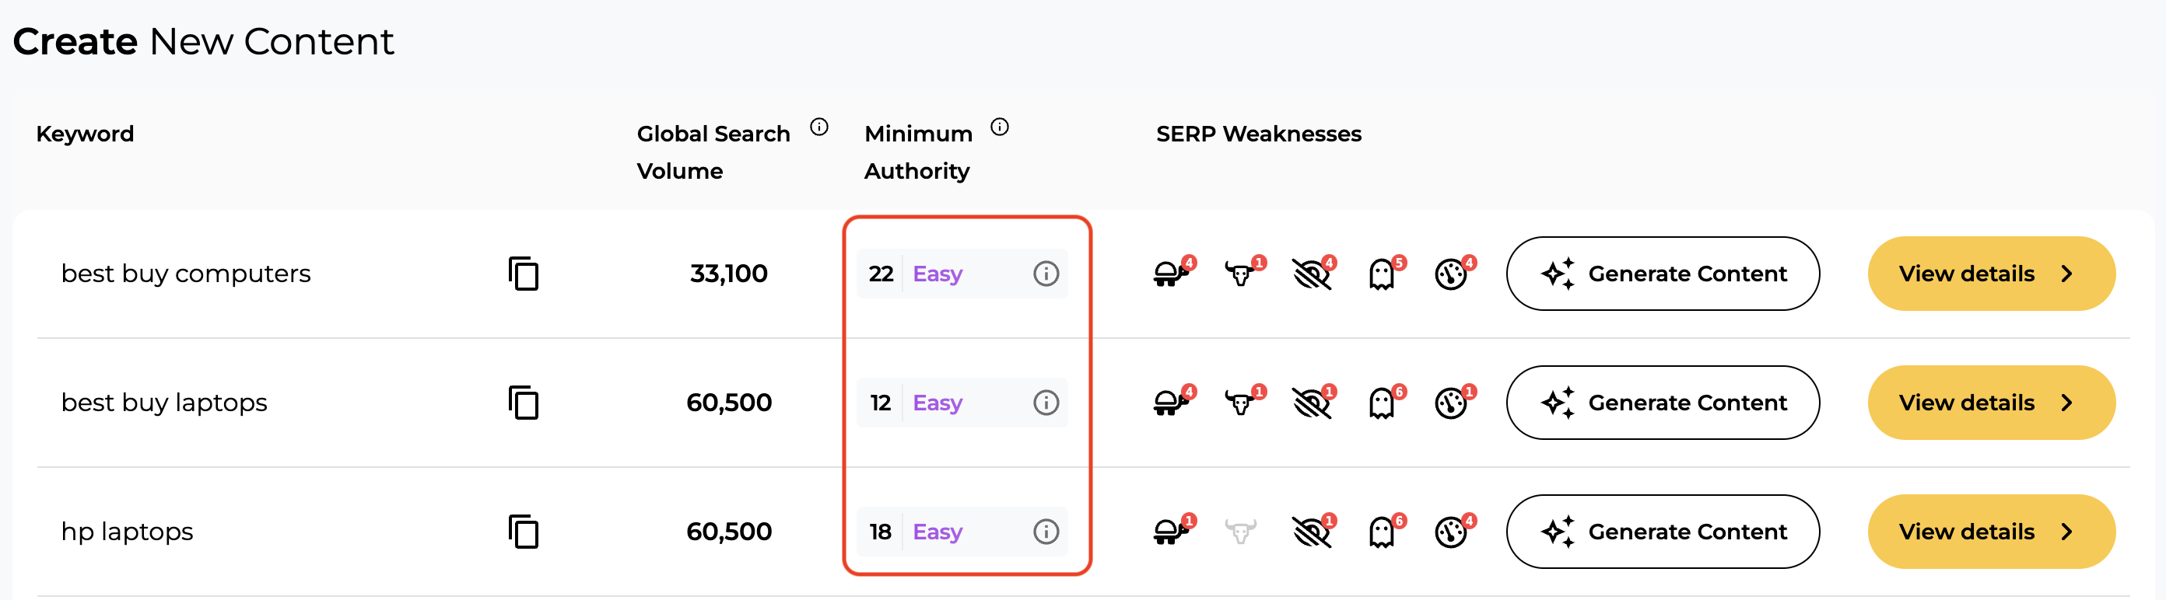Generate Content for best buy computers
The width and height of the screenshot is (2166, 600).
(x=1663, y=274)
